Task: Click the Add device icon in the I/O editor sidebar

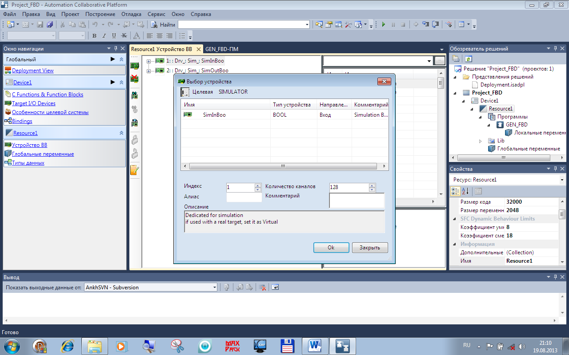Action: [134, 66]
